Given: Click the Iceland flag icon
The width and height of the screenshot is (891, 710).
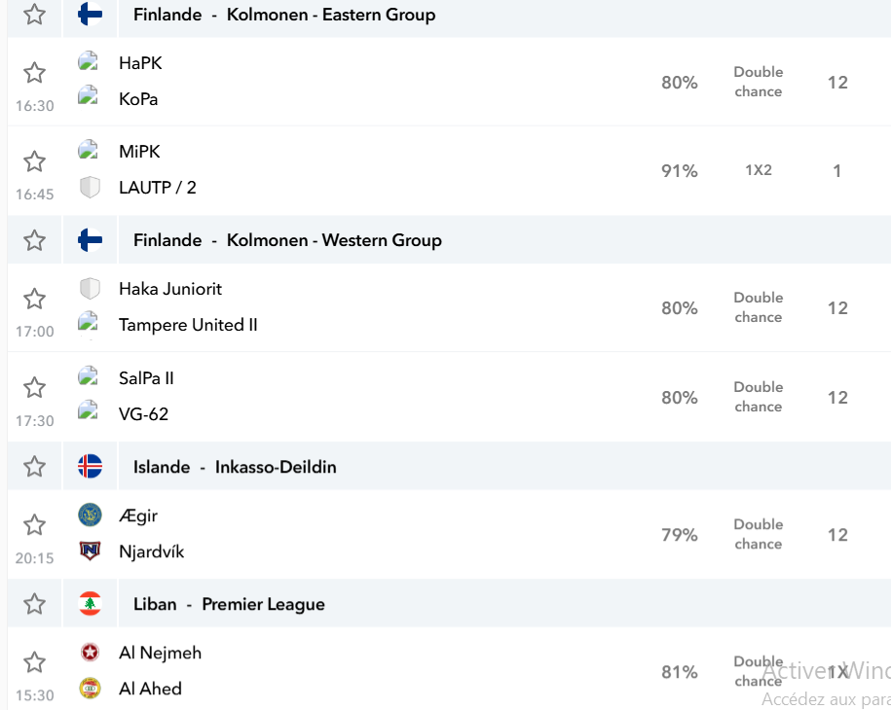Looking at the screenshot, I should (x=90, y=467).
